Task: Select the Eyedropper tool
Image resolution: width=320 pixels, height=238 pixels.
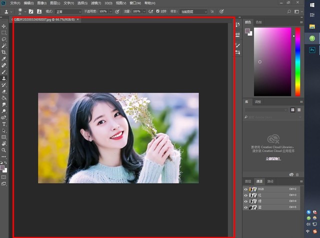Action: pyautogui.click(x=4, y=58)
